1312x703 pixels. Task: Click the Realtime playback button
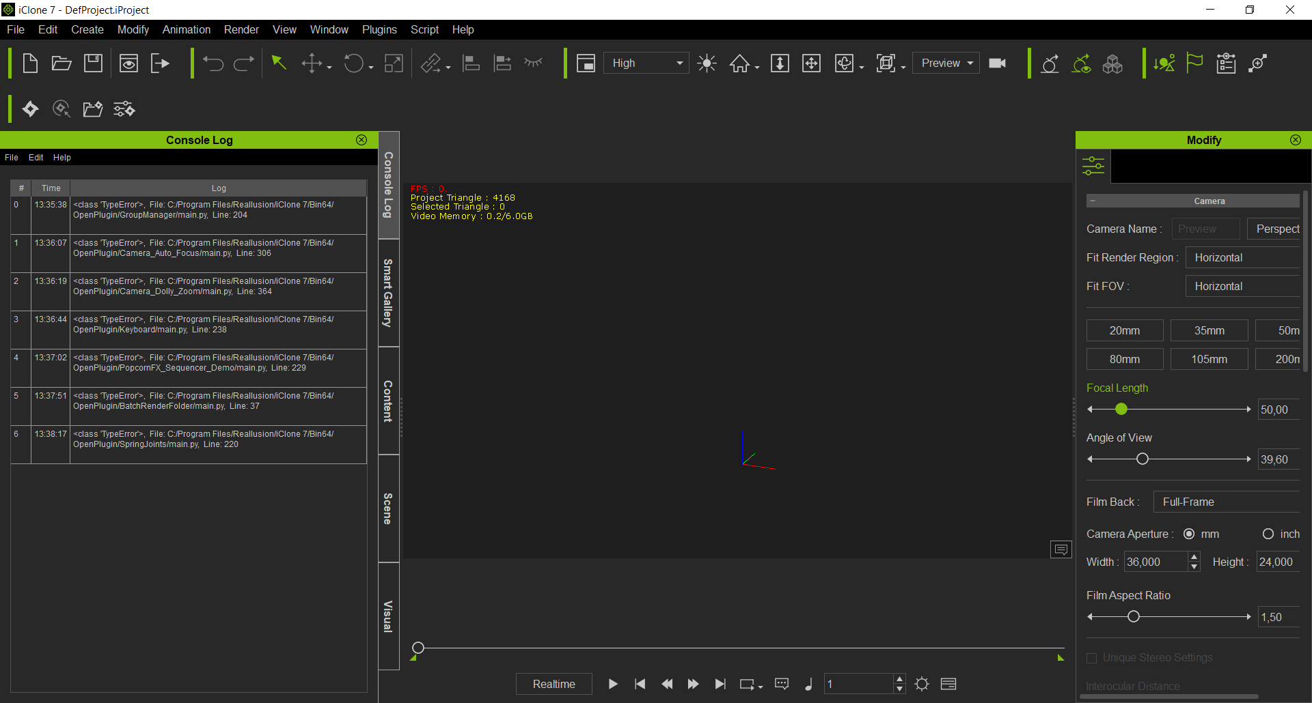point(553,683)
